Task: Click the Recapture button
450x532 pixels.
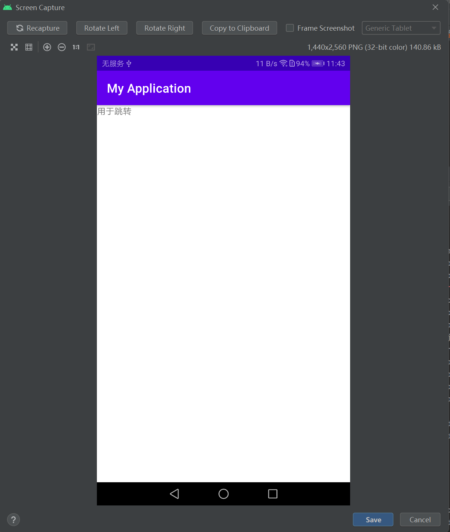Action: pos(37,28)
